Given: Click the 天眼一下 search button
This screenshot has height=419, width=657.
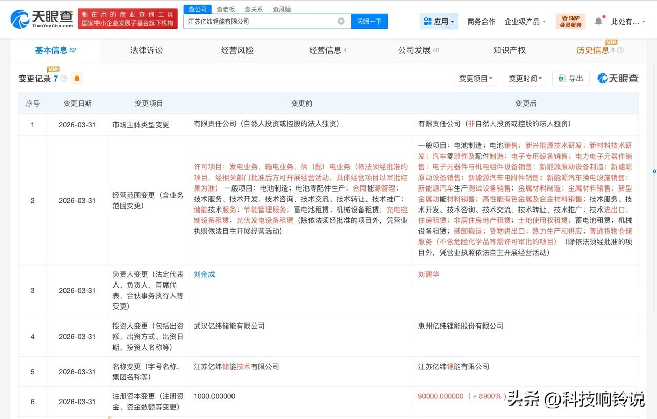Looking at the screenshot, I should (369, 21).
